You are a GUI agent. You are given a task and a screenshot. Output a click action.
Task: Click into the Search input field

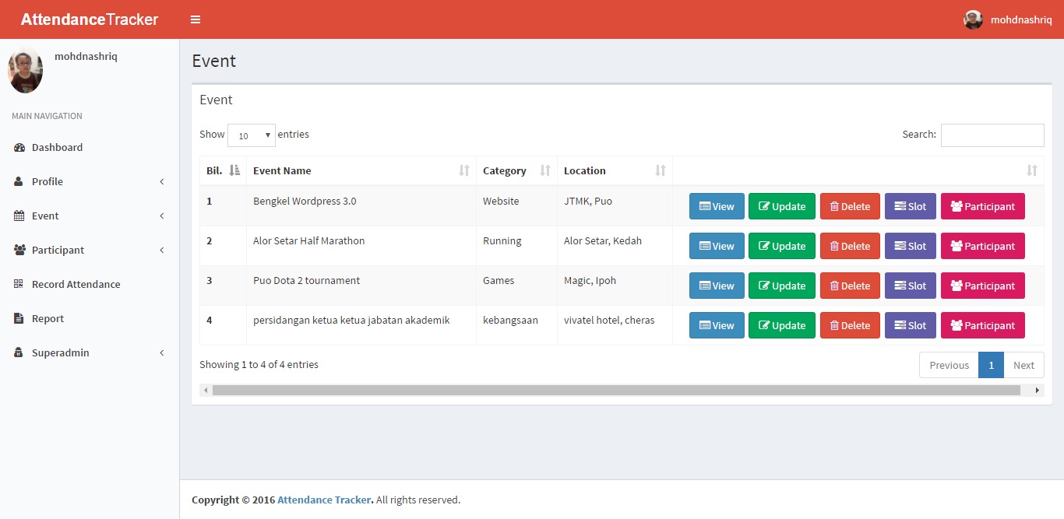(x=992, y=135)
